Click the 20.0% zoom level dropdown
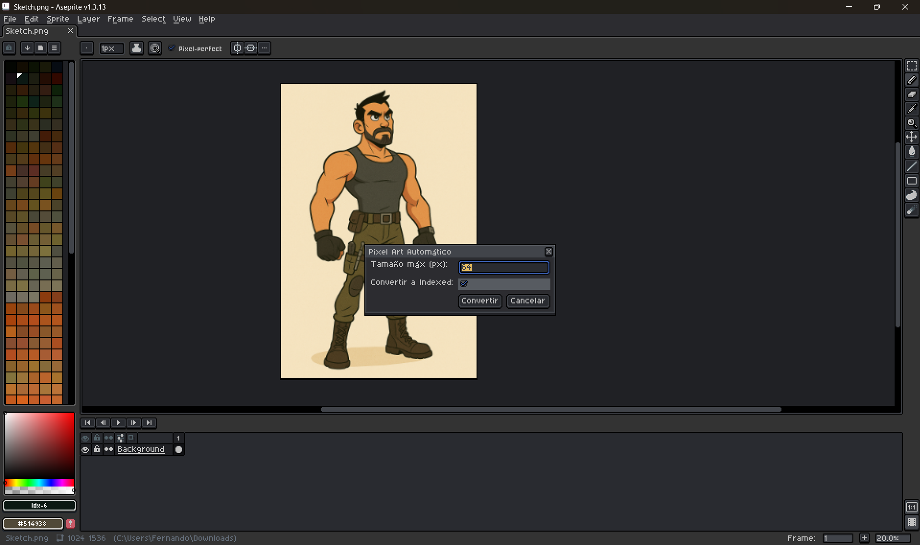The width and height of the screenshot is (920, 545). 893,538
